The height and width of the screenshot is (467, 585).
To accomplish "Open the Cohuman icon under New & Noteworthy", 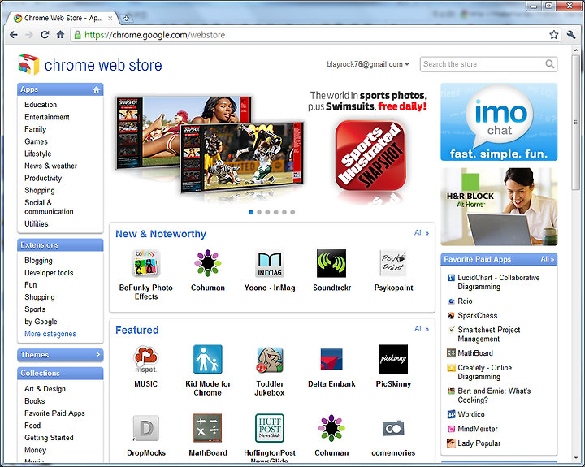I will pyautogui.click(x=208, y=263).
